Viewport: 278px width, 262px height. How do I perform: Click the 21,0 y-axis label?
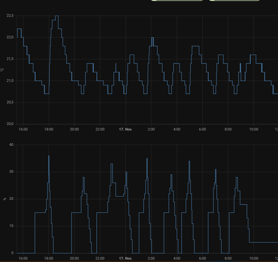tap(10, 81)
